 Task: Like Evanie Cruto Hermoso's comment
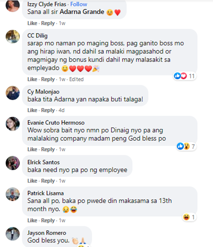pyautogui.click(x=32, y=149)
